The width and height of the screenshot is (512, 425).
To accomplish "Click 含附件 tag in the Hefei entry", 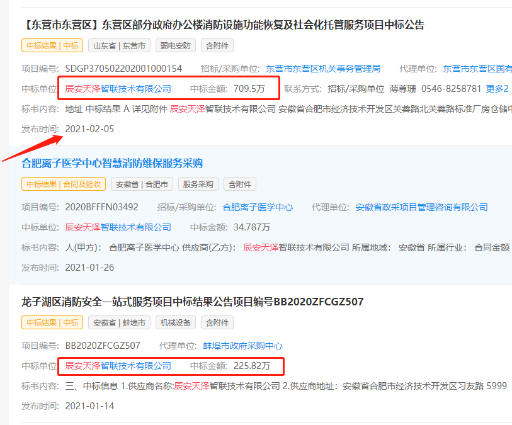I will [240, 184].
